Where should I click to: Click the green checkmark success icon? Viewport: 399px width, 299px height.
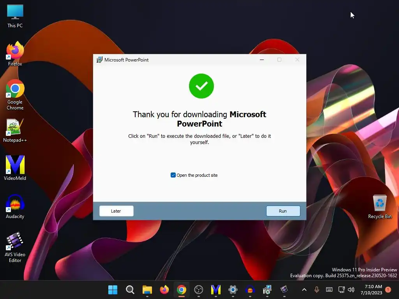[201, 86]
